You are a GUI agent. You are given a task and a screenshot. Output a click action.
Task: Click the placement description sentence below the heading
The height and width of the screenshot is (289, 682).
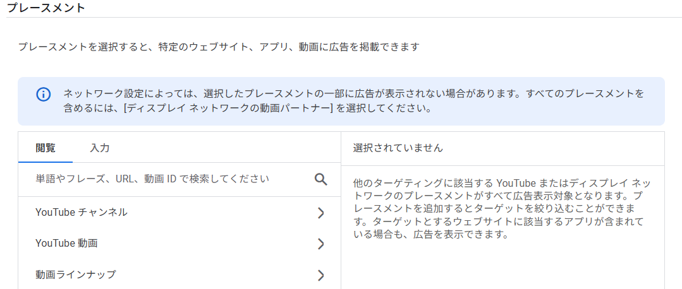(x=219, y=47)
